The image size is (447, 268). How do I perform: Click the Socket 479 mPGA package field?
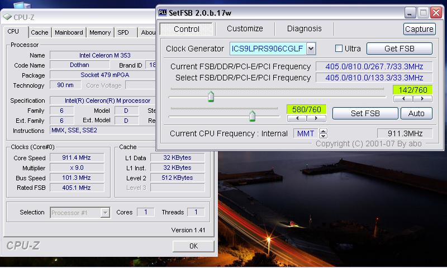[103, 75]
